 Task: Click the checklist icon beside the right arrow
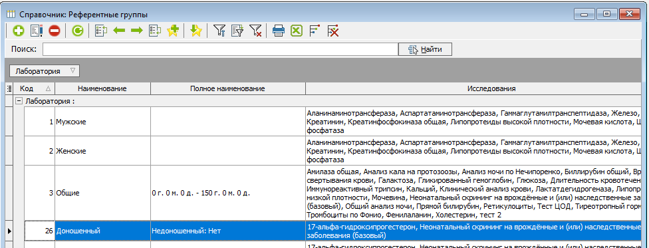tap(155, 31)
